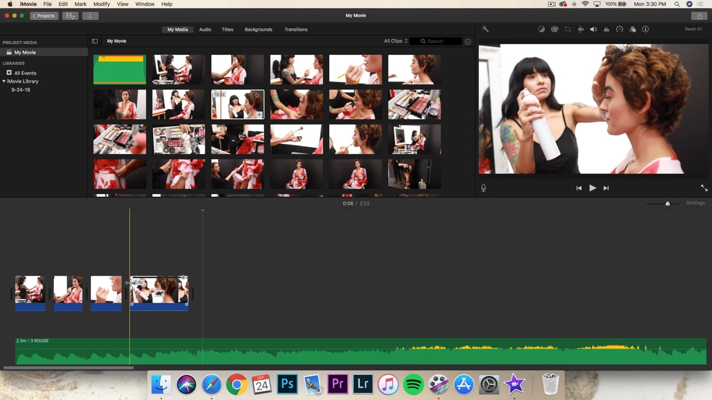
Task: Open System Preferences from the Dock
Action: [x=489, y=384]
